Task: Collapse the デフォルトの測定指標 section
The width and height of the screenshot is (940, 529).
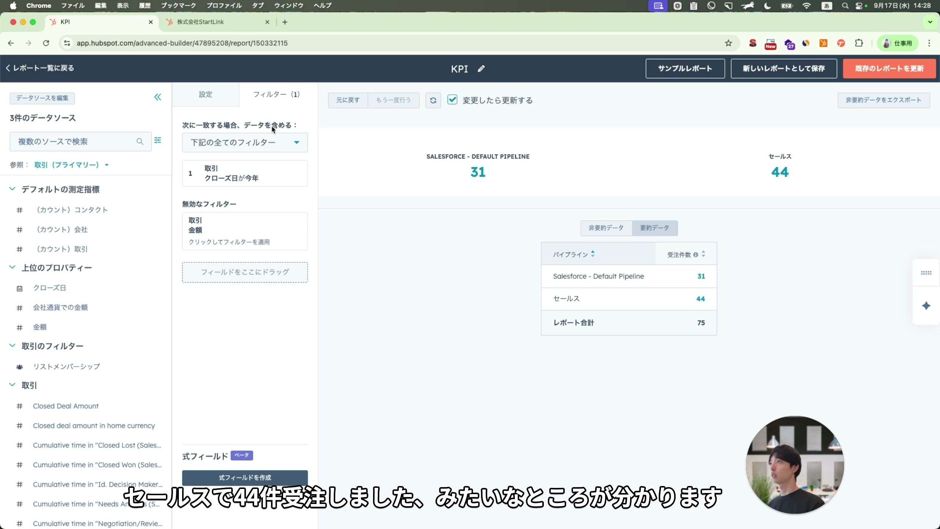Action: [12, 189]
